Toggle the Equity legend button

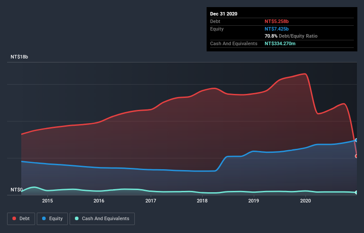click(52, 219)
